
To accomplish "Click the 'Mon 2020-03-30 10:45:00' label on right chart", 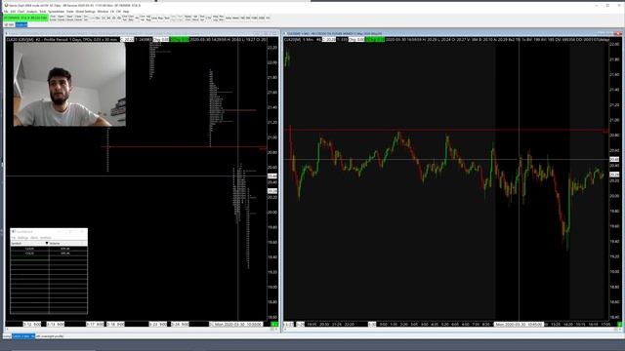I will (x=519, y=325).
